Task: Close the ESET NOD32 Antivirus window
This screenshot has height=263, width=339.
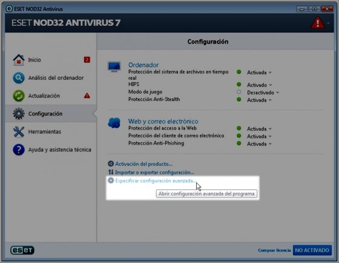Action: 327,9
